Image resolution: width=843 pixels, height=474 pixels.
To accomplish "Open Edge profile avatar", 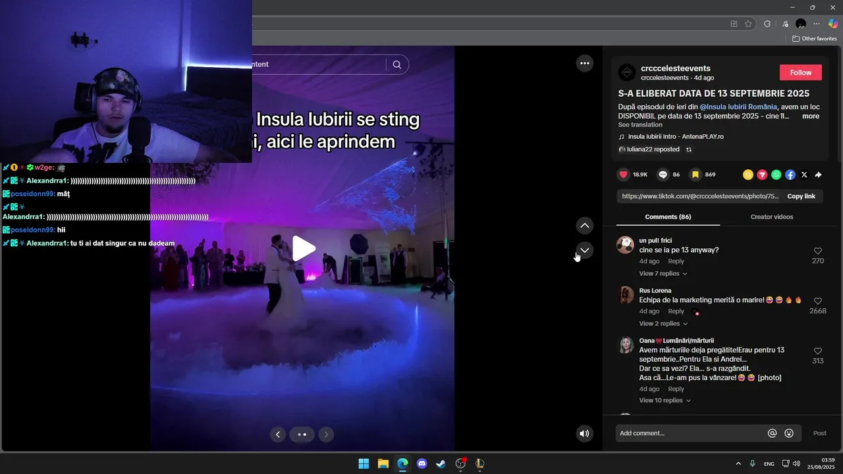I will 801,24.
